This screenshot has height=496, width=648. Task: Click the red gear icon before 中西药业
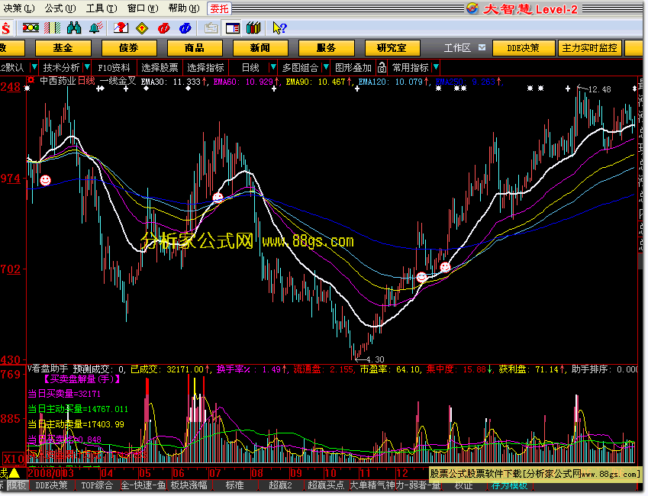(x=31, y=81)
